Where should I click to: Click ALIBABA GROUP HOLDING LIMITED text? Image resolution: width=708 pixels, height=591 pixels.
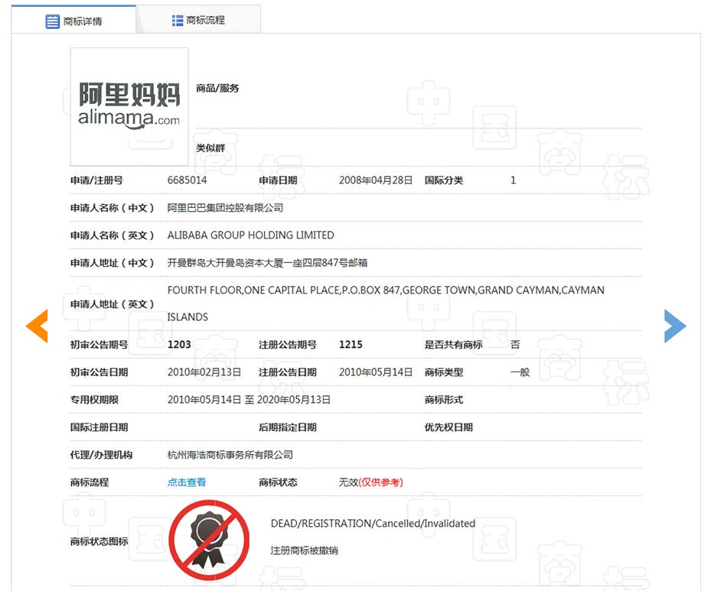(x=250, y=235)
